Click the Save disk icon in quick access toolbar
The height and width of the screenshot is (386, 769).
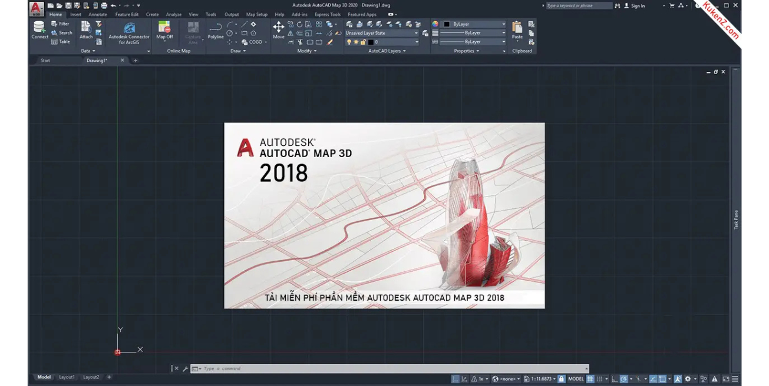68,5
